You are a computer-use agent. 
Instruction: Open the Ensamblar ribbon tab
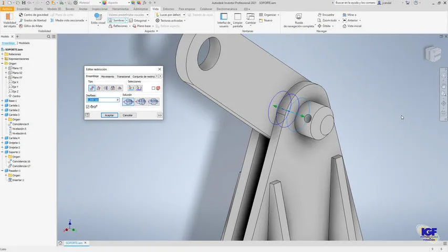pyautogui.click(x=23, y=9)
